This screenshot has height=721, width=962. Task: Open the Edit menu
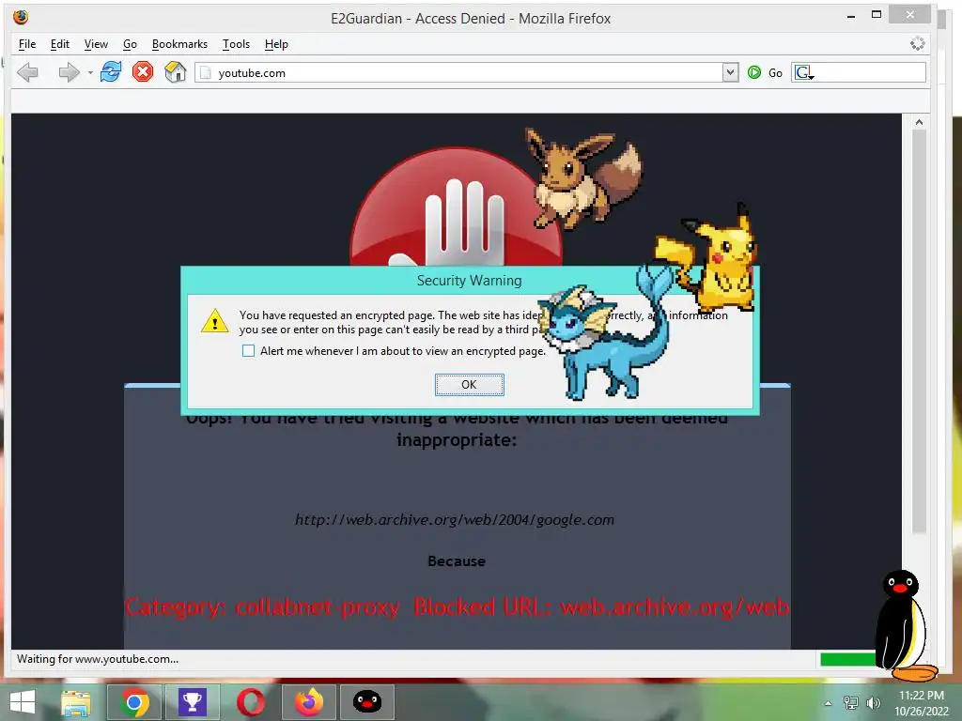tap(59, 44)
